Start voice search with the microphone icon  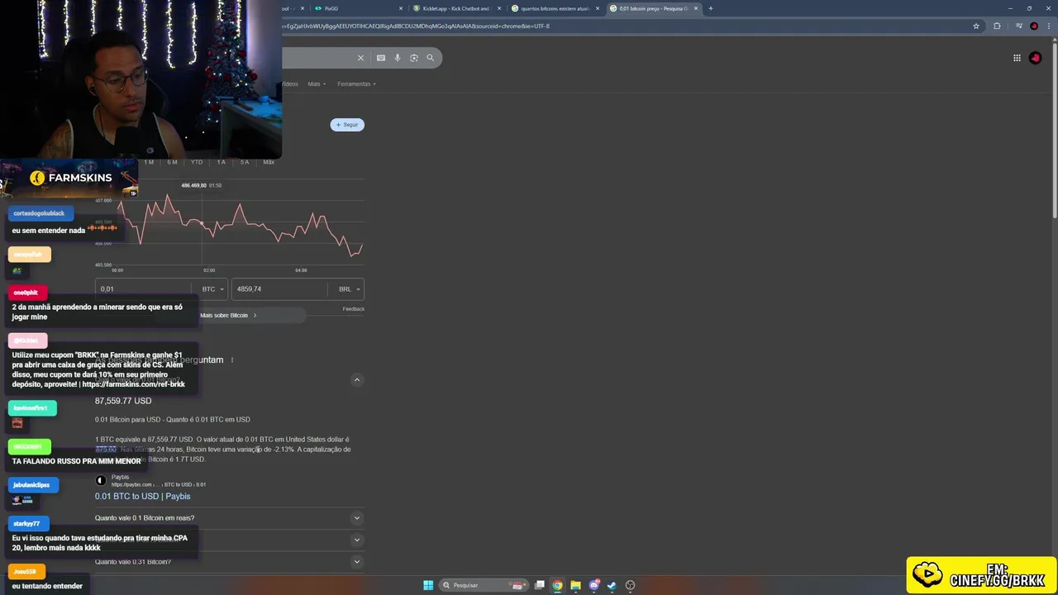tap(398, 58)
